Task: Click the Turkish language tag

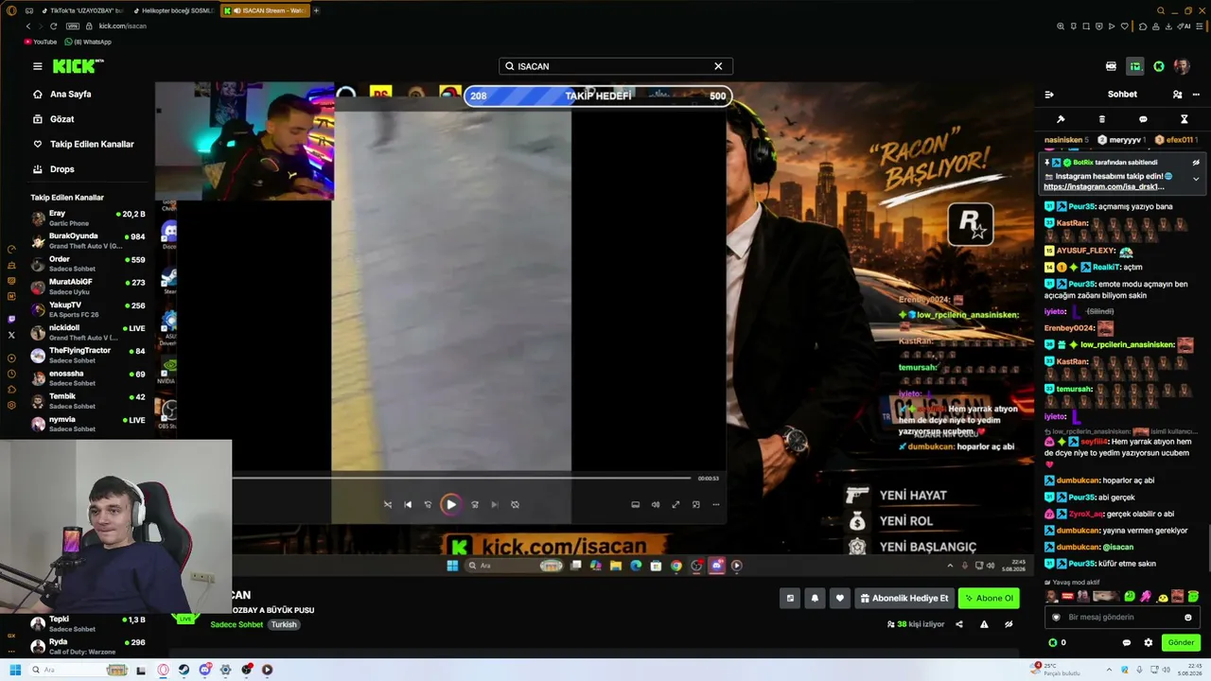Action: click(284, 625)
